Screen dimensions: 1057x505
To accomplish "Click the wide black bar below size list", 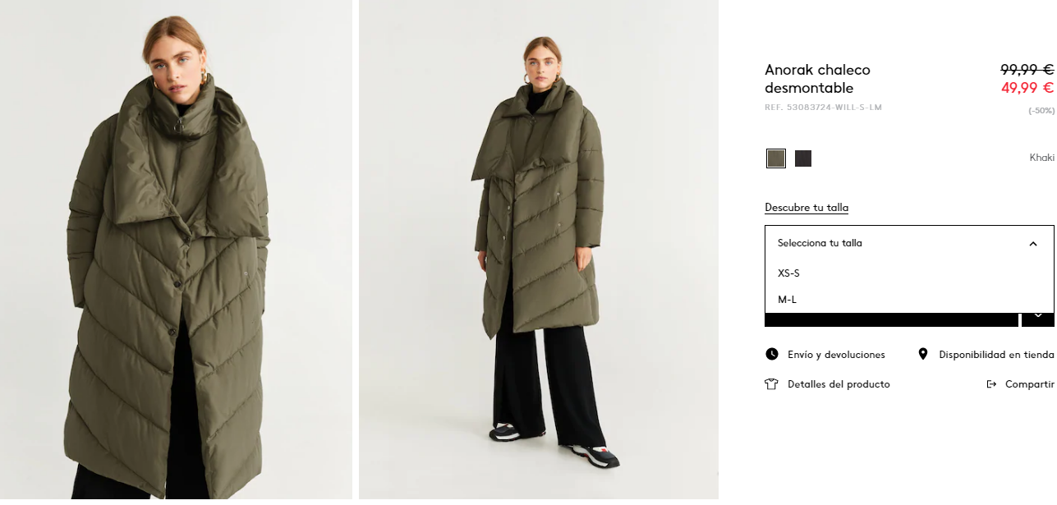I will 891,319.
